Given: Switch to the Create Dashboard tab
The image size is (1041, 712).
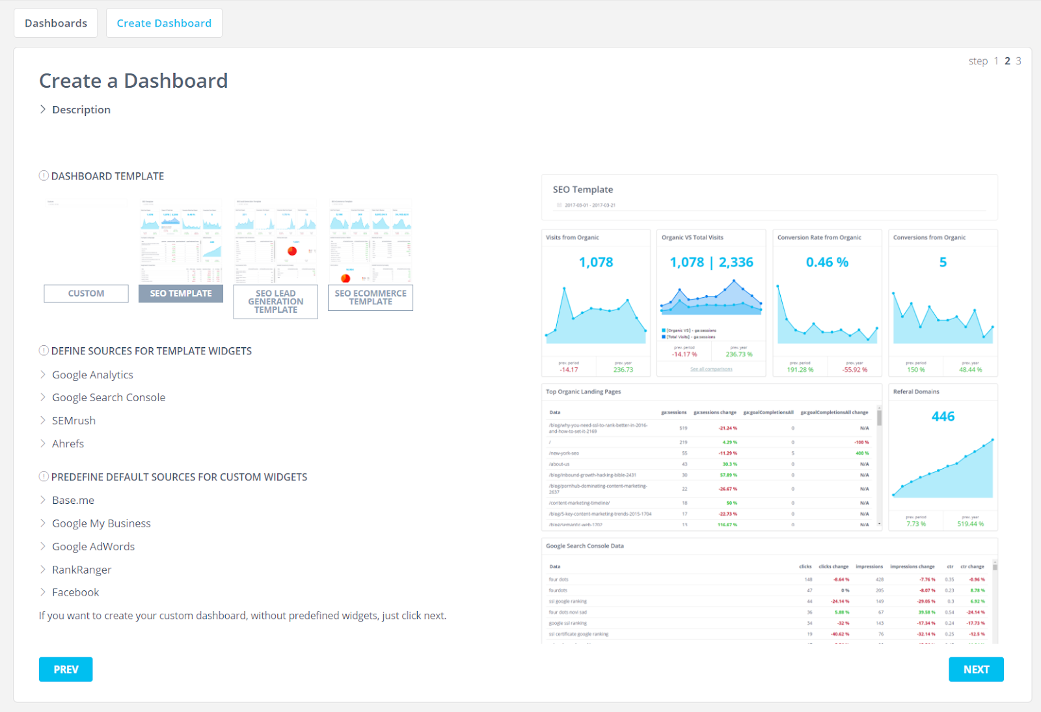Looking at the screenshot, I should point(164,23).
